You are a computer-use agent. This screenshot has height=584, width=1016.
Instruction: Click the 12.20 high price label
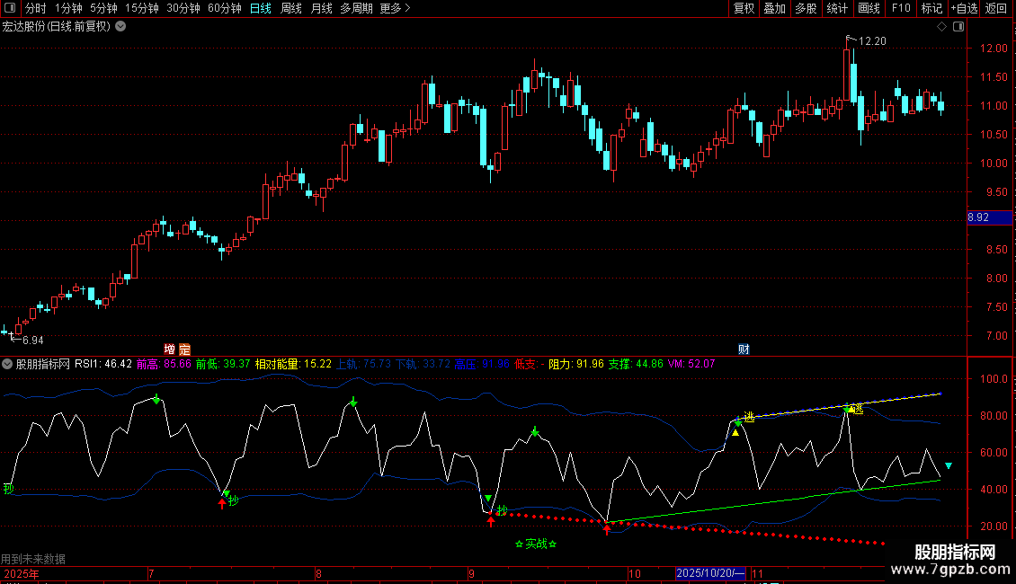(x=872, y=40)
